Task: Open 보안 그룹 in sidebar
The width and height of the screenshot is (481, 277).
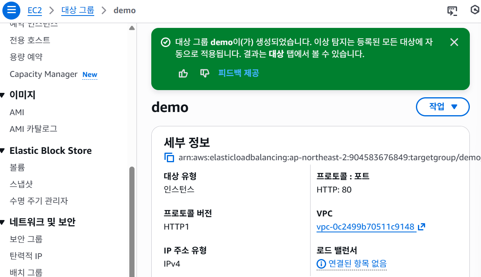Action: coord(26,239)
